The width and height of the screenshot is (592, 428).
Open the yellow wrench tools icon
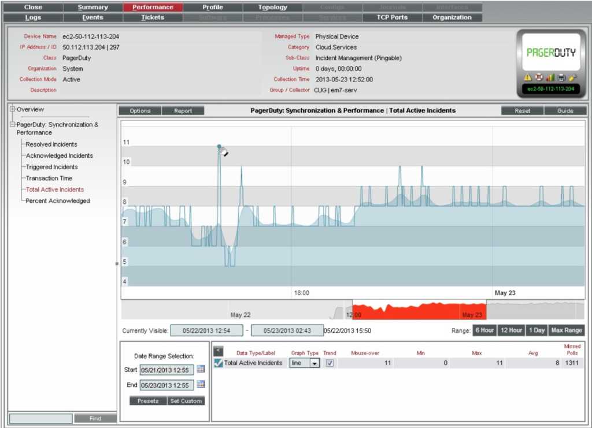pyautogui.click(x=572, y=77)
